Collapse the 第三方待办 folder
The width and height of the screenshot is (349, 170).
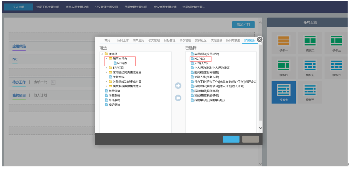point(106,59)
